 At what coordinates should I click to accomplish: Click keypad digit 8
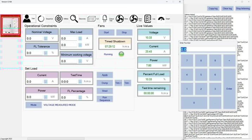pyautogui.click(x=201, y=61)
